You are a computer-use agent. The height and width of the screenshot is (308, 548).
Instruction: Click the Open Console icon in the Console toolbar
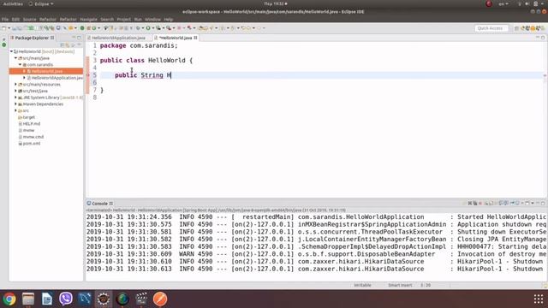(527, 204)
